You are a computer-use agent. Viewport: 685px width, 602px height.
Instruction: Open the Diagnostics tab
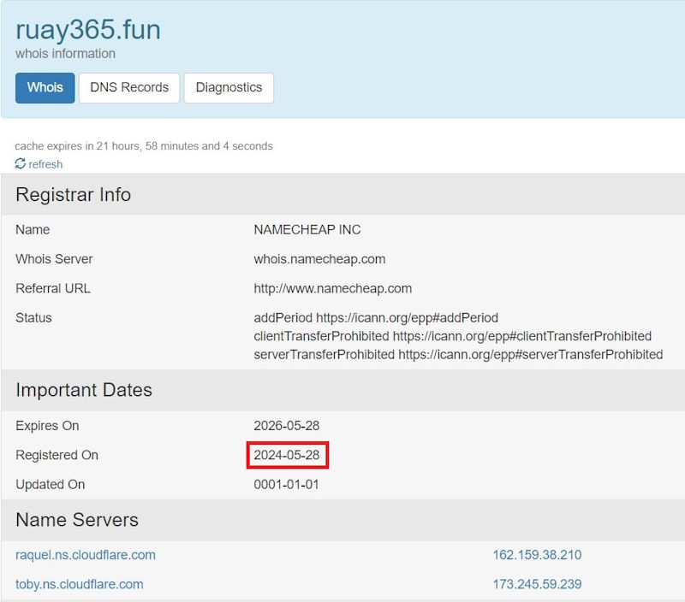[229, 87]
